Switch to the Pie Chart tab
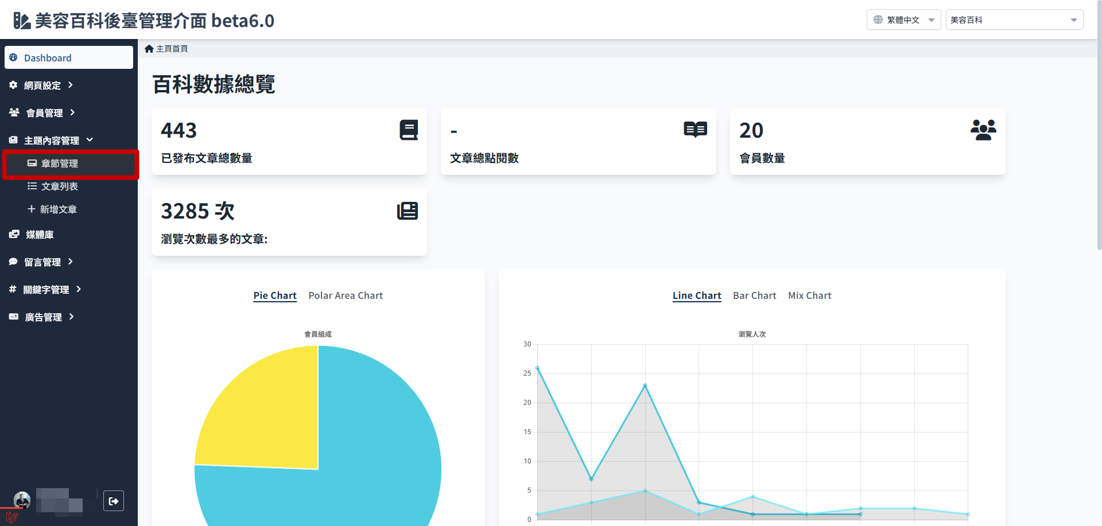 [275, 295]
